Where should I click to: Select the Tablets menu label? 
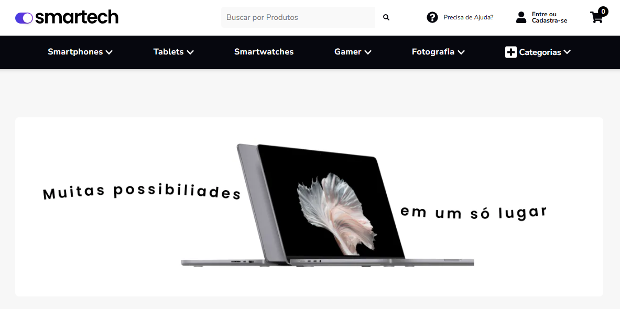tap(168, 52)
